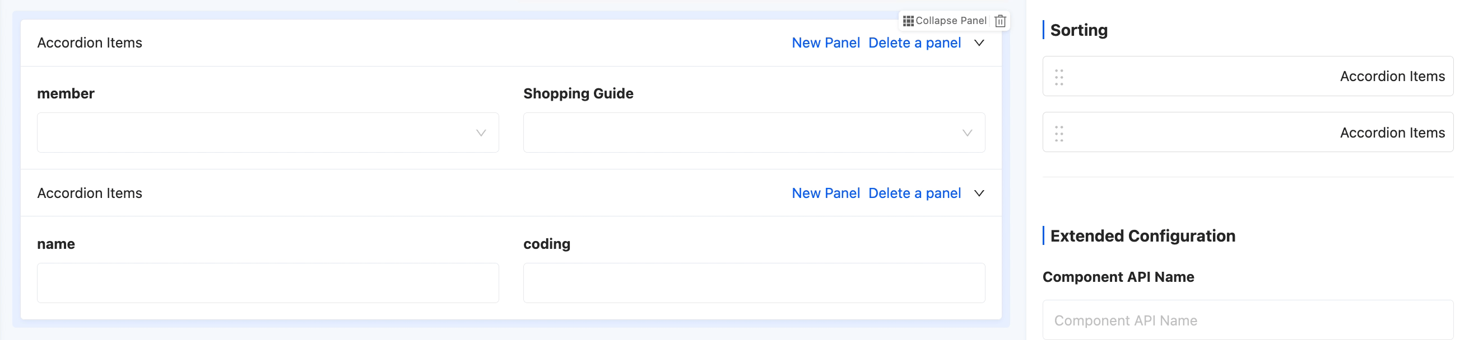This screenshot has height=340, width=1469.
Task: Collapse the first Accordion Items panel chevron
Action: pyautogui.click(x=979, y=43)
